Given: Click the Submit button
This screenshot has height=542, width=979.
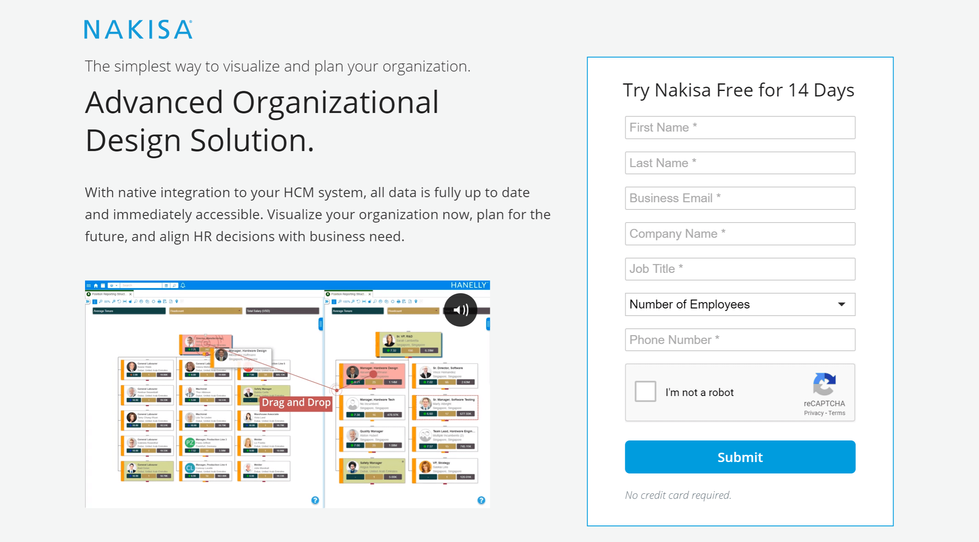Looking at the screenshot, I should 740,457.
